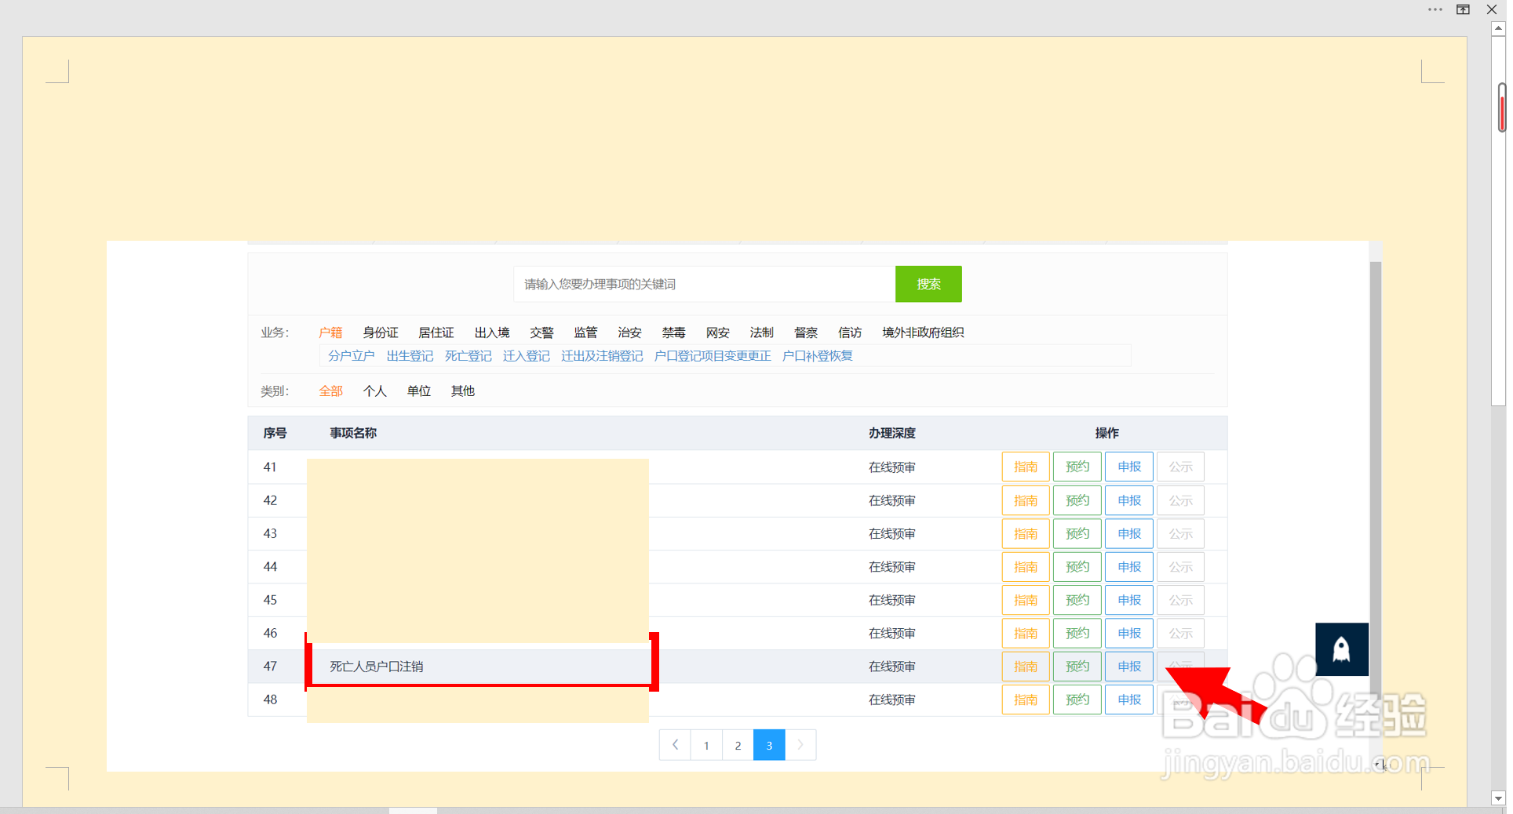Filter type by 个人

(374, 391)
